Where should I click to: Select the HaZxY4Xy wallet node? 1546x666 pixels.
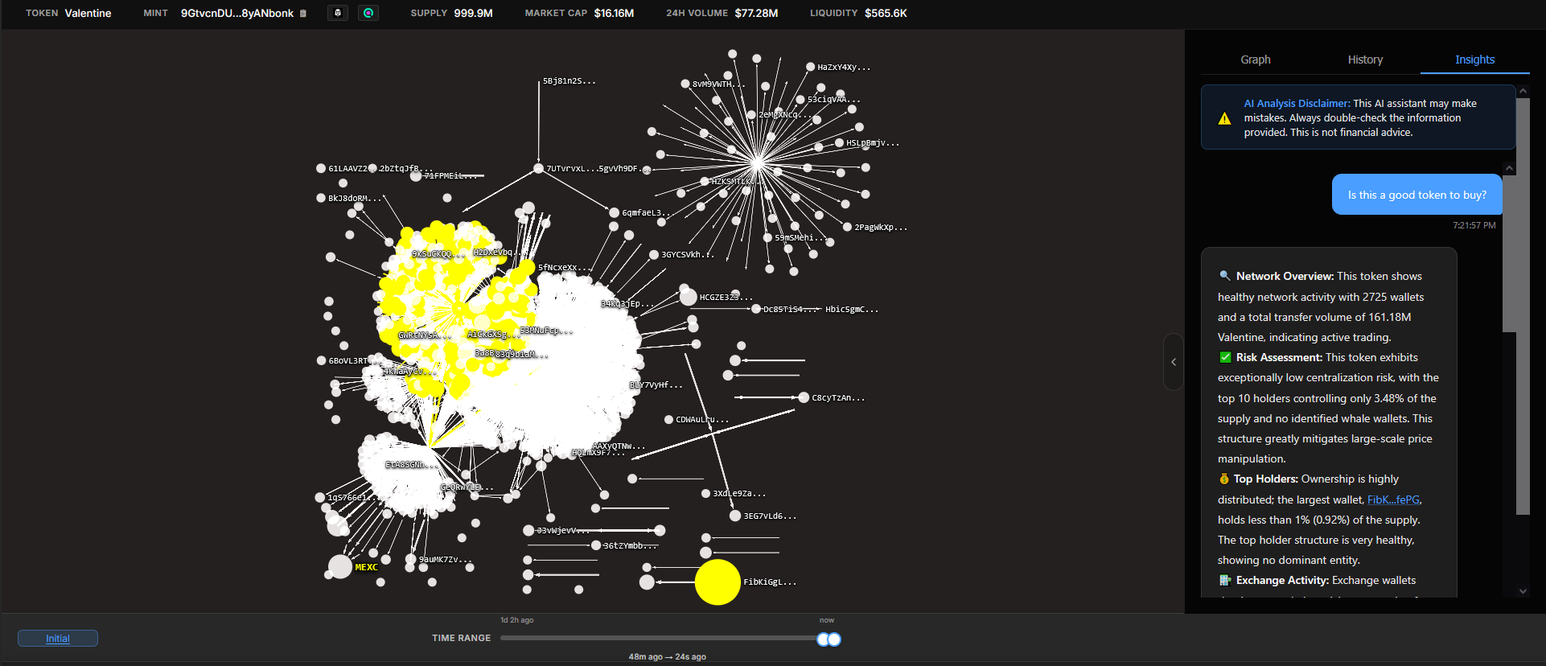point(811,67)
